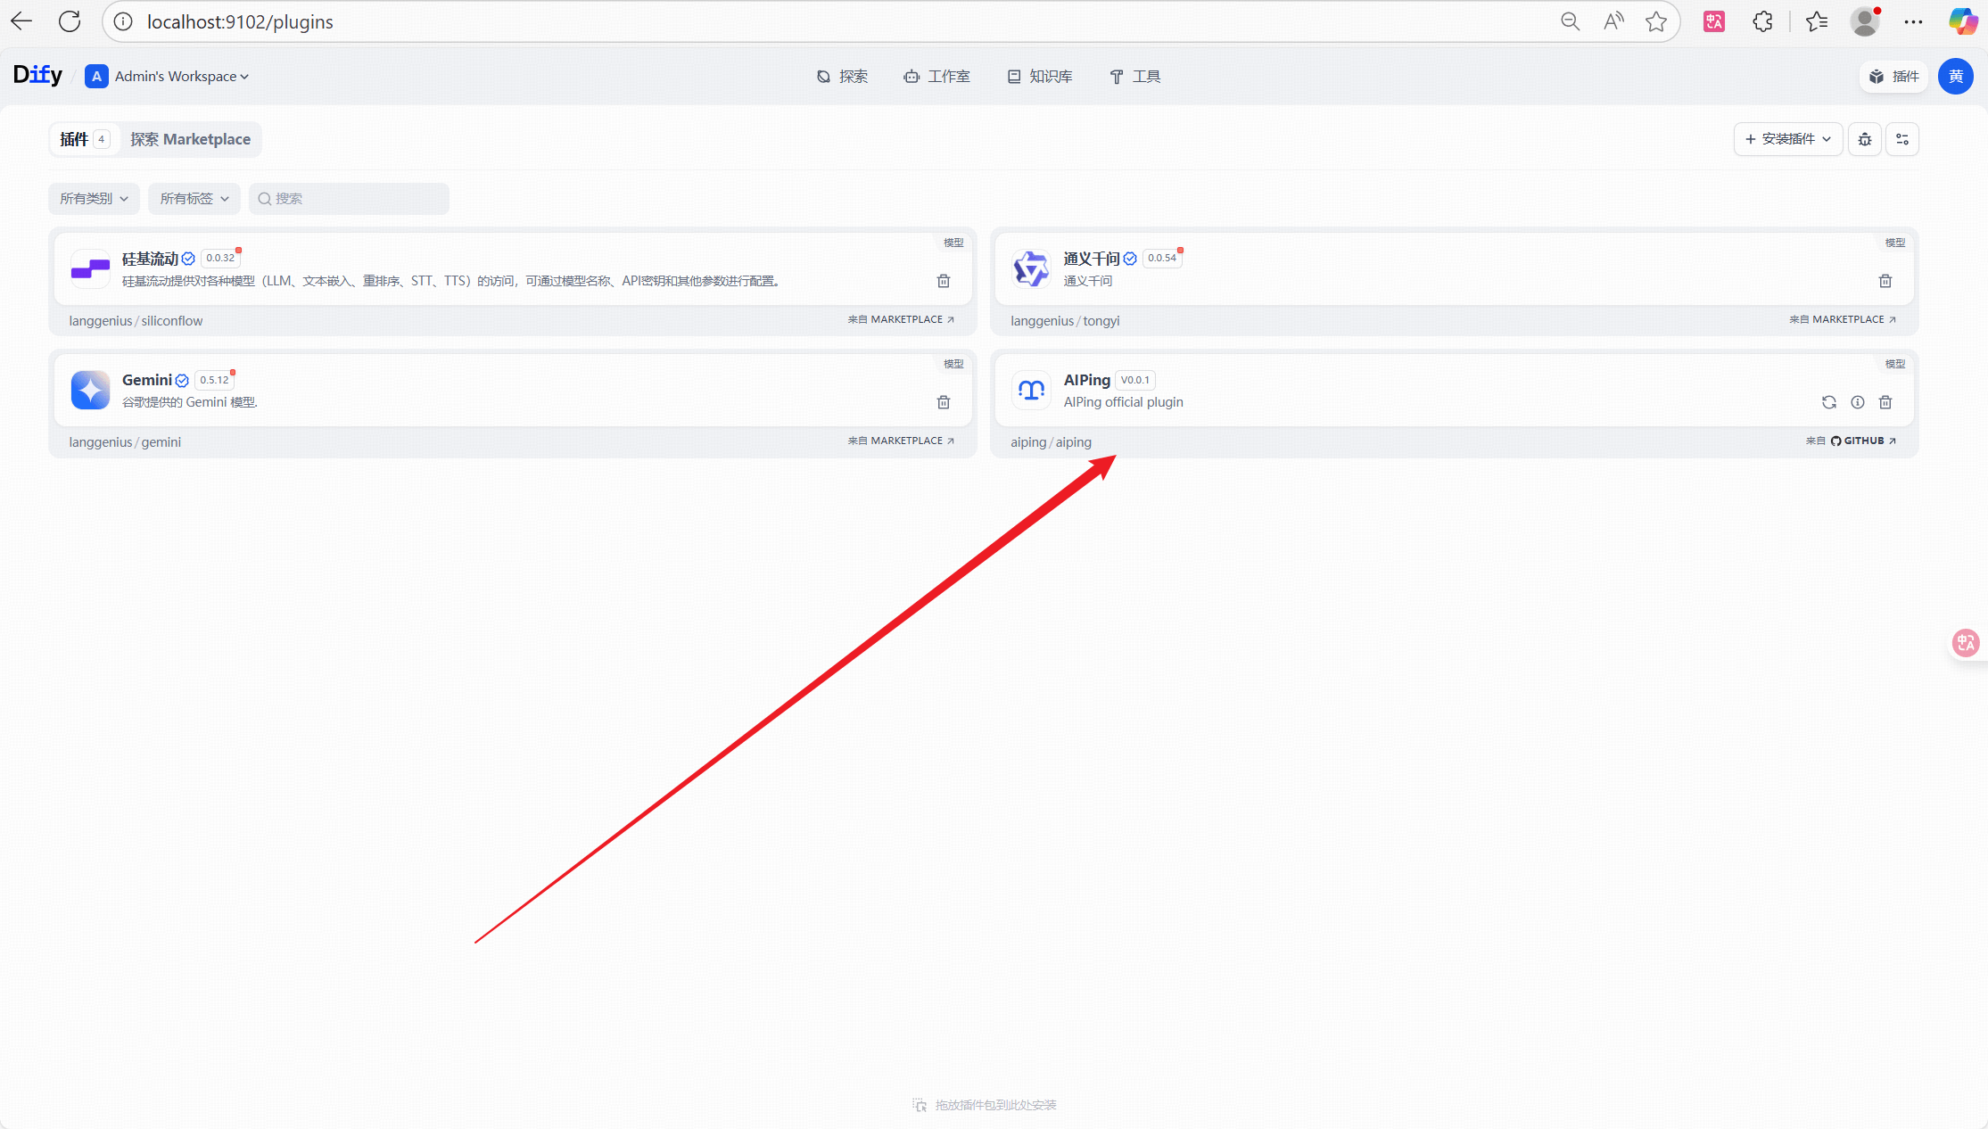Click the browser favorites star icon
Viewport: 1988px width, 1129px height.
tap(1655, 21)
